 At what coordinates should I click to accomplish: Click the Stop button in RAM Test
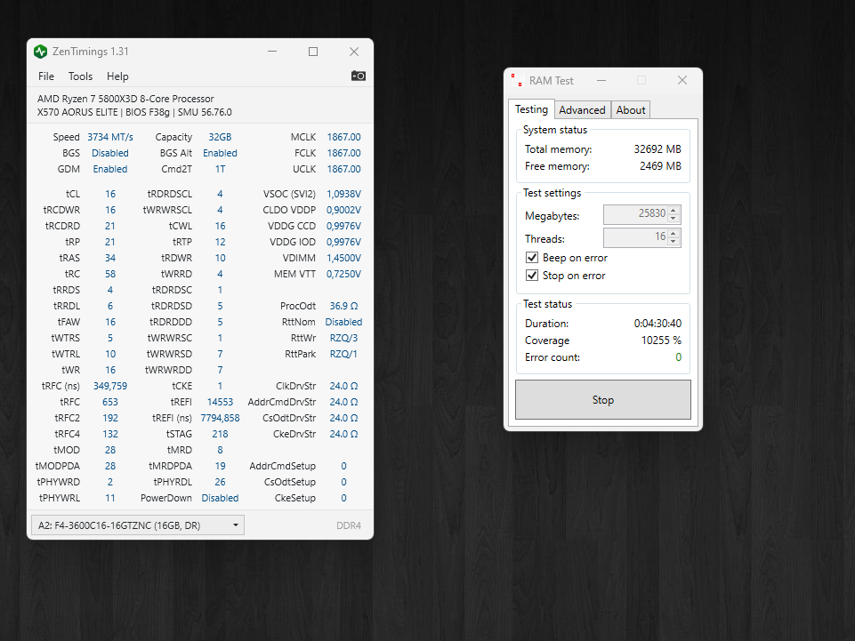point(603,399)
